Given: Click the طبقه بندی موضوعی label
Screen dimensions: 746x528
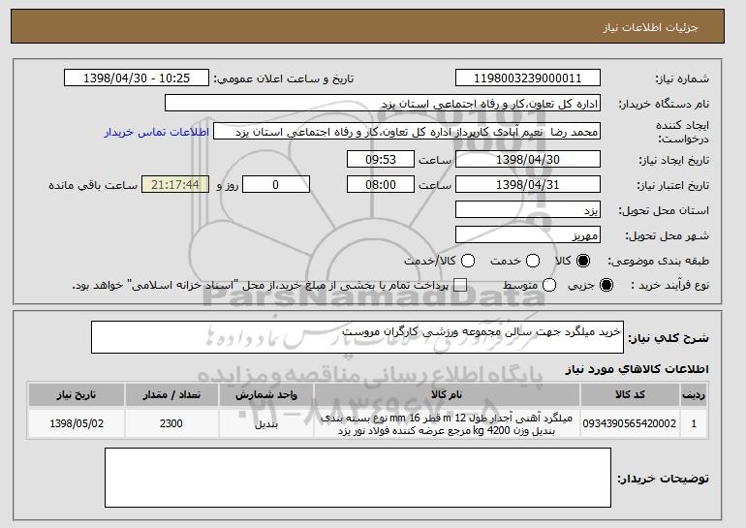Looking at the screenshot, I should (x=658, y=261).
